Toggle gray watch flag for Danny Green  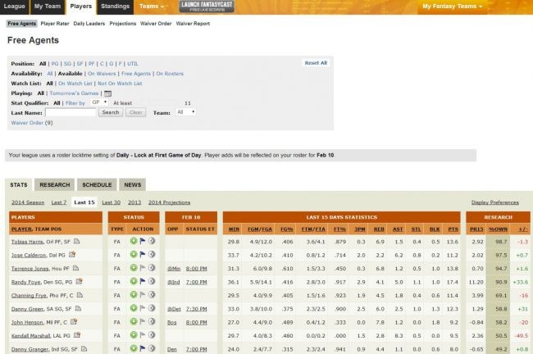click(143, 308)
